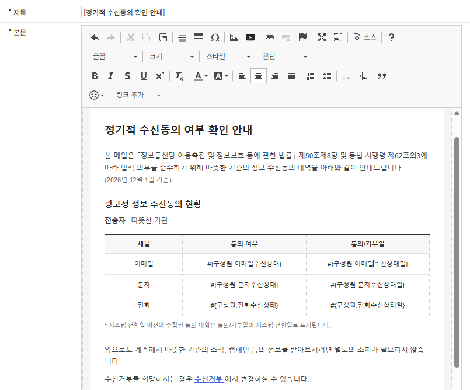Open the 크기 font size menu
470x390 pixels.
coord(172,57)
